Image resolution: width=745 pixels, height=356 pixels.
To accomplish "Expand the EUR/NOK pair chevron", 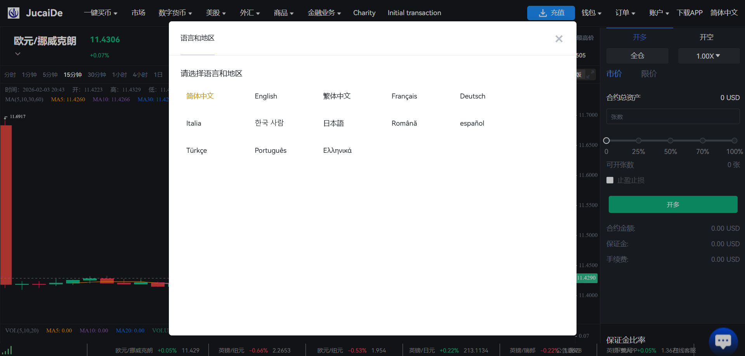I will (17, 54).
